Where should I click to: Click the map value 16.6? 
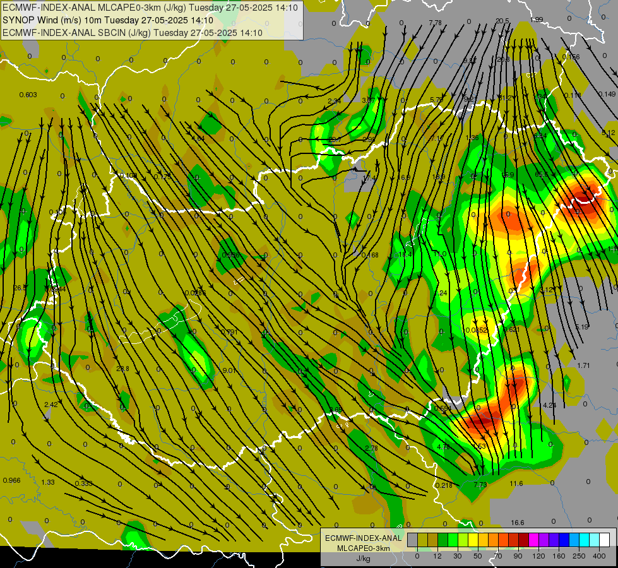tap(518, 523)
